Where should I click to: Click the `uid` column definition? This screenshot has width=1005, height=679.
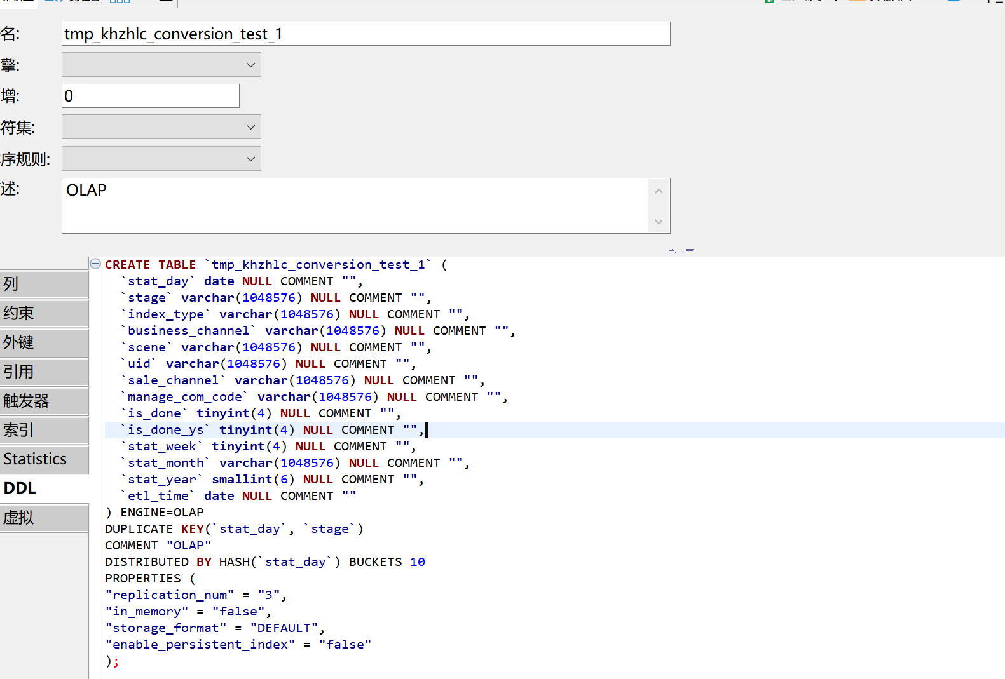point(268,364)
